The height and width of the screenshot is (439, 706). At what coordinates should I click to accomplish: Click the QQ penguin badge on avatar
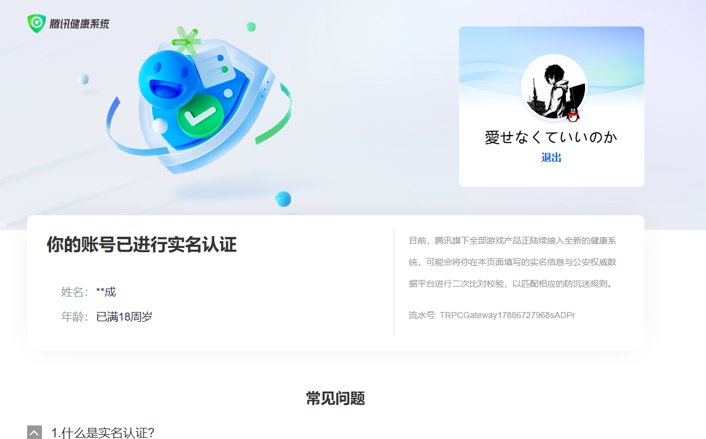tap(573, 114)
